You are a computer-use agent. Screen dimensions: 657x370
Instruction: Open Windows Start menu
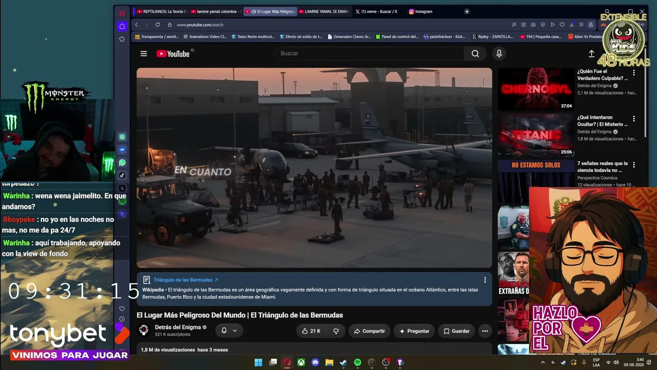tap(259, 362)
